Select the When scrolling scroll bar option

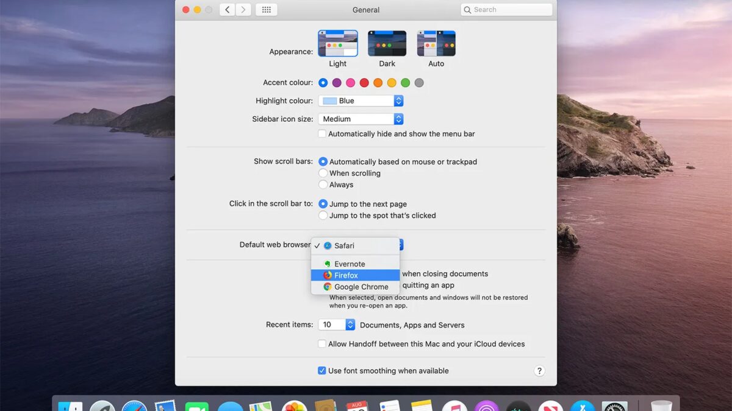coord(323,173)
